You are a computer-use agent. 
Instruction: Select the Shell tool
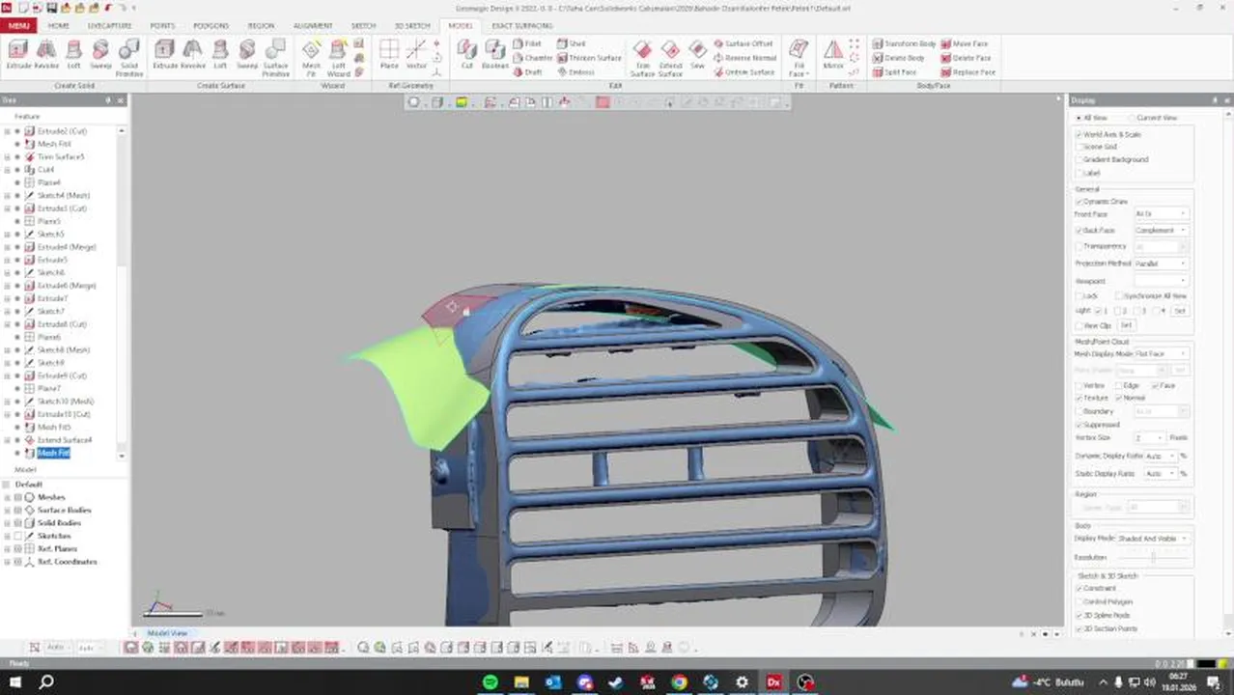tap(572, 43)
